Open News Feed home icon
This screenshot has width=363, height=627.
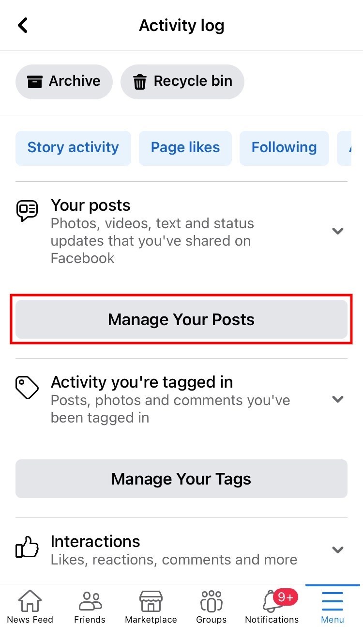(x=30, y=601)
